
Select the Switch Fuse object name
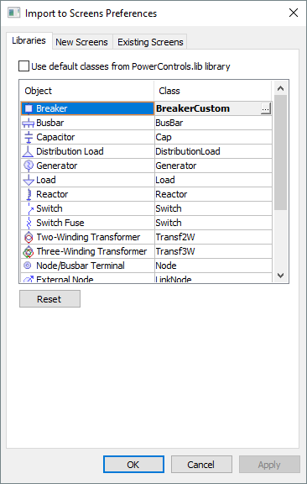tap(60, 223)
